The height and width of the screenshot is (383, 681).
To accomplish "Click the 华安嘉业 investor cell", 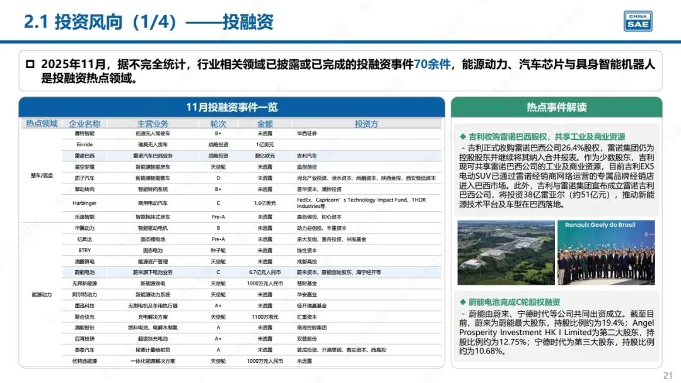I will pyautogui.click(x=307, y=295).
